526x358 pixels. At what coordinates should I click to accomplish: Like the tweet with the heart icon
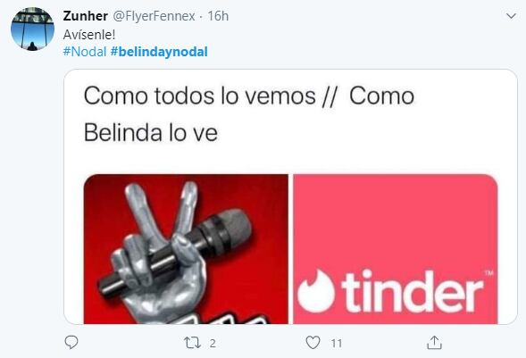(x=313, y=343)
